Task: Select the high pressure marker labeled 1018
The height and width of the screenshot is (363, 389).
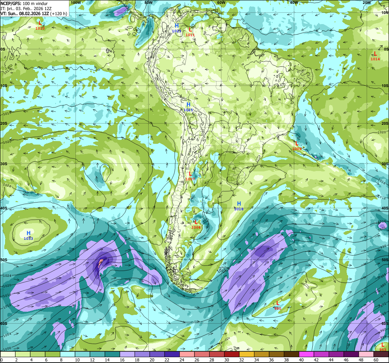Action: [x=239, y=206]
